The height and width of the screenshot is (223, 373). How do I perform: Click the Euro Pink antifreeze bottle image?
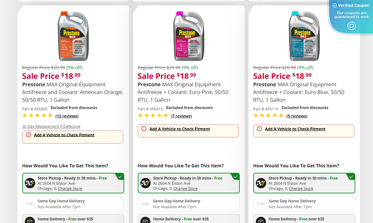(x=189, y=36)
